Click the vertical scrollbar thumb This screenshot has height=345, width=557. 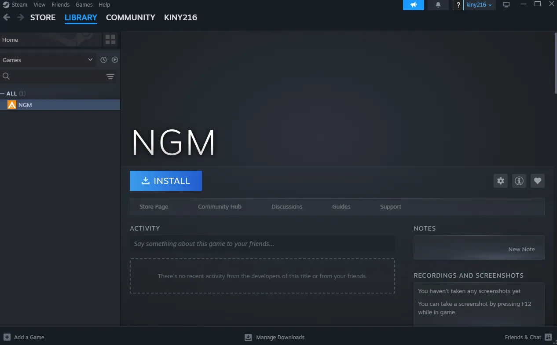point(555,62)
